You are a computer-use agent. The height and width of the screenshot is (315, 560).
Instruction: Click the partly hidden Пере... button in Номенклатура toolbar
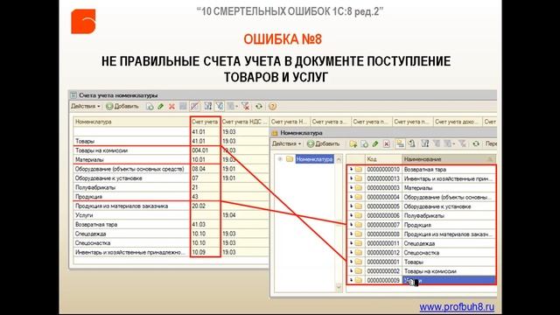click(491, 143)
